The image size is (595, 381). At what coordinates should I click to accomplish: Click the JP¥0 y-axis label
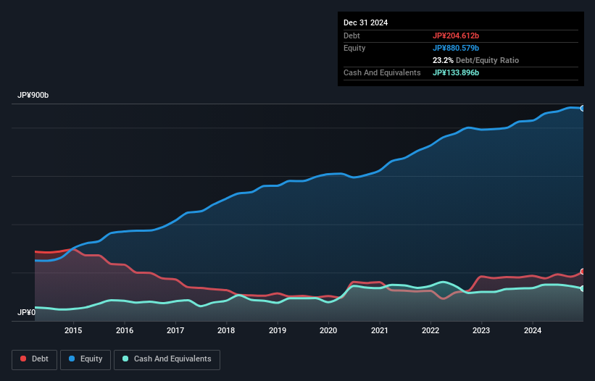tap(26, 312)
